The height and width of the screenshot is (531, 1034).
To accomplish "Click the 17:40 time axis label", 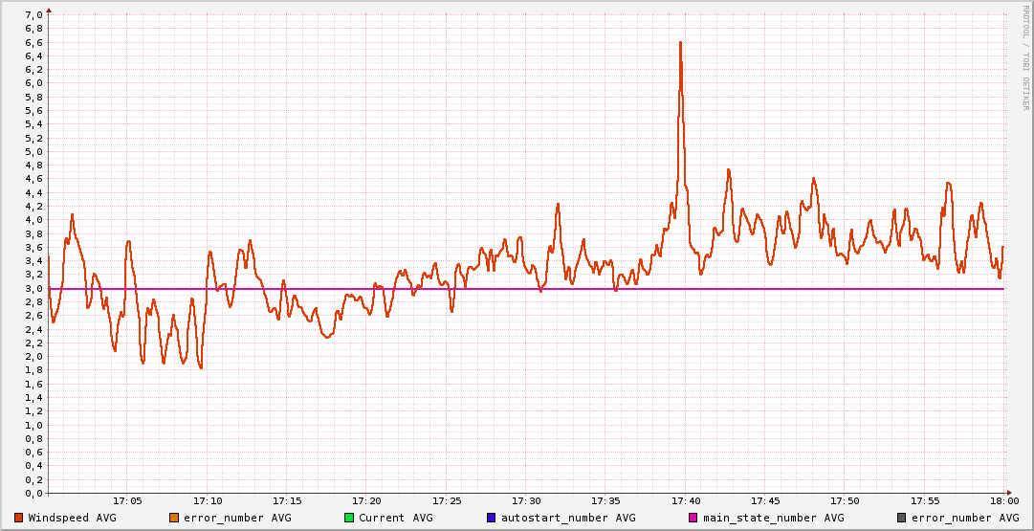I will [x=685, y=501].
